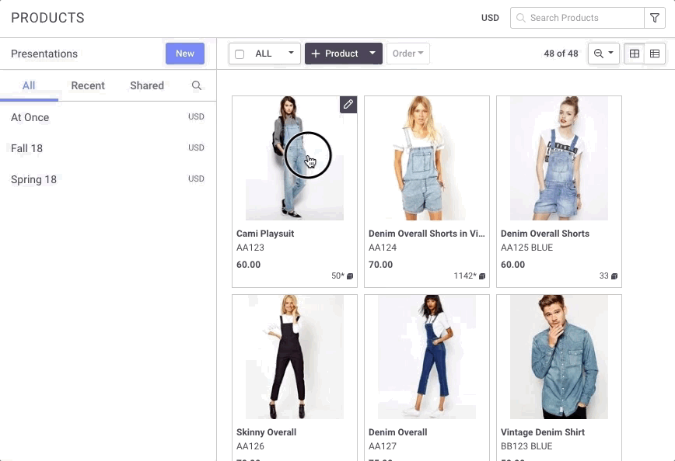Image resolution: width=675 pixels, height=461 pixels.
Task: Open the Product button dropdown arrow
Action: pyautogui.click(x=372, y=54)
